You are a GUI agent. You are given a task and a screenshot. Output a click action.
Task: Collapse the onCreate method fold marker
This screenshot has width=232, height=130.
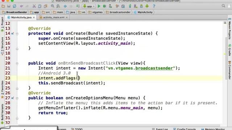pyautogui.click(x=17, y=34)
